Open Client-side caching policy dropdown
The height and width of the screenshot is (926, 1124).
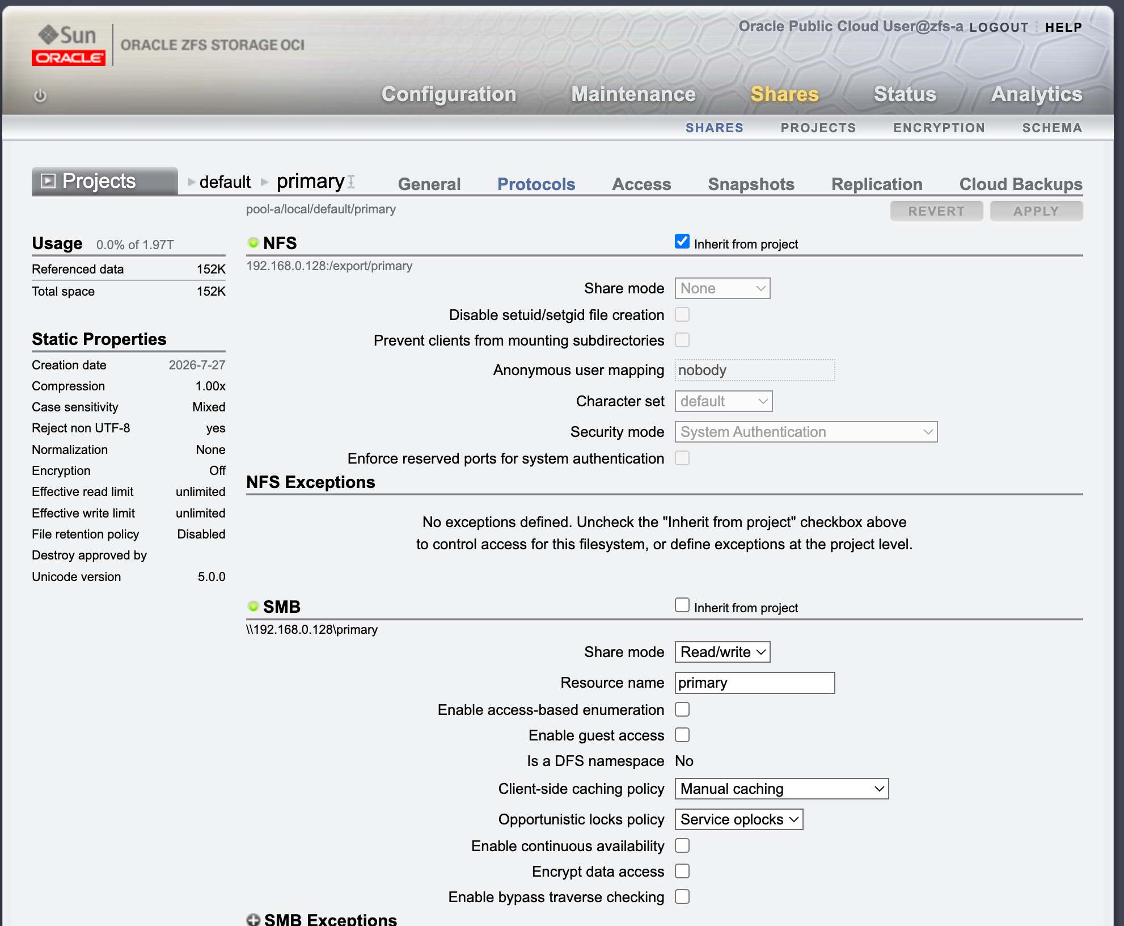pos(781,789)
